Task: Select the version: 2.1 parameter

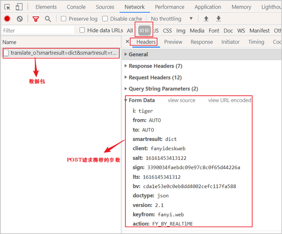Action: tap(148, 205)
